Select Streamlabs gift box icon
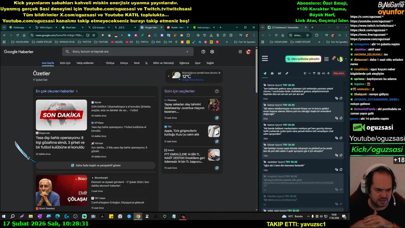This screenshot has height=228, width=405. pyautogui.click(x=272, y=73)
